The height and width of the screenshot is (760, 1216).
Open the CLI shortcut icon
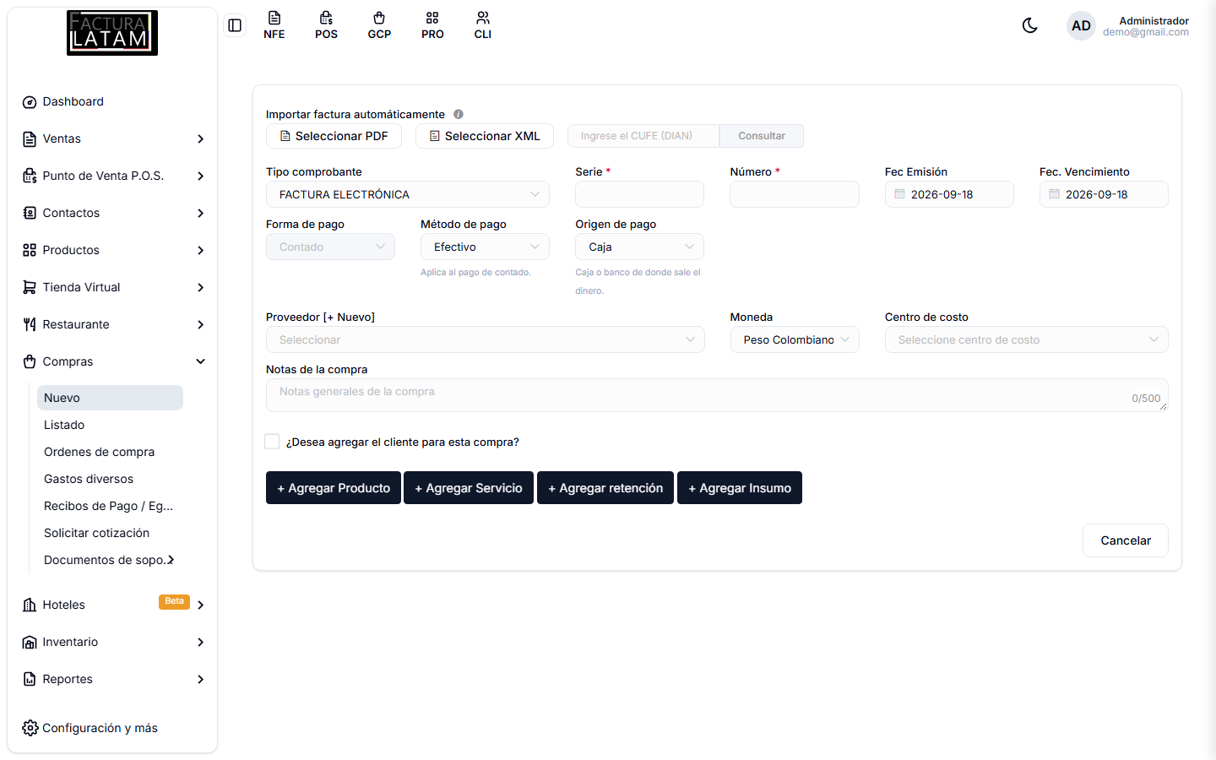coord(483,25)
